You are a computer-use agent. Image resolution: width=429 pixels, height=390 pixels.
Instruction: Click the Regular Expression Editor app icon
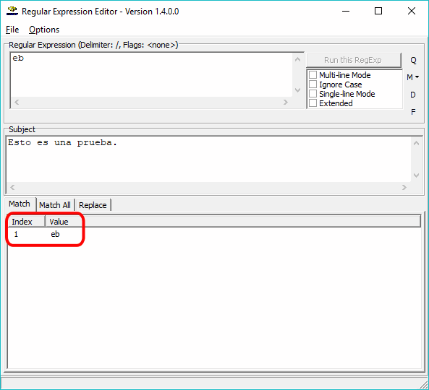tap(12, 12)
